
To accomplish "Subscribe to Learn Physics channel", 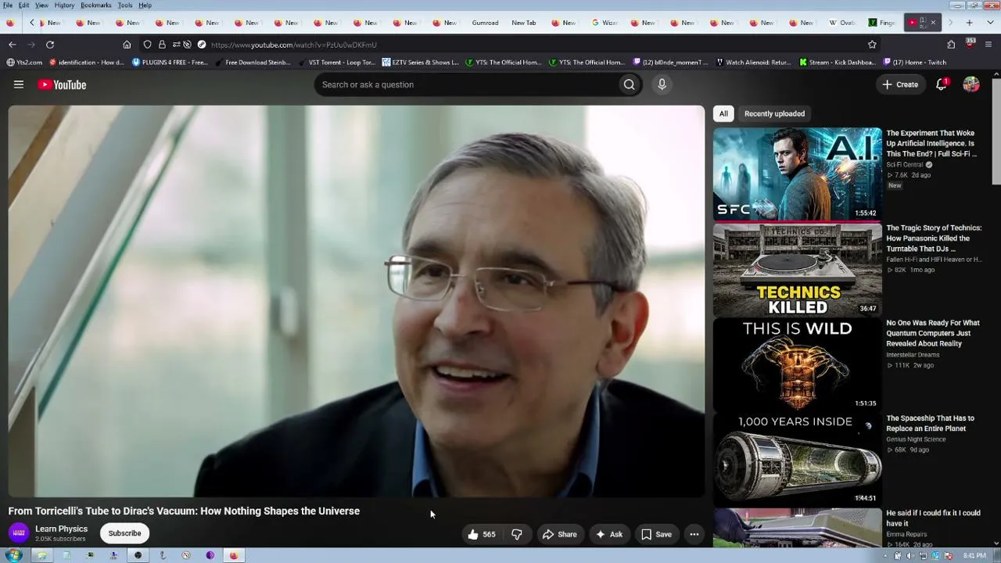I will [125, 533].
